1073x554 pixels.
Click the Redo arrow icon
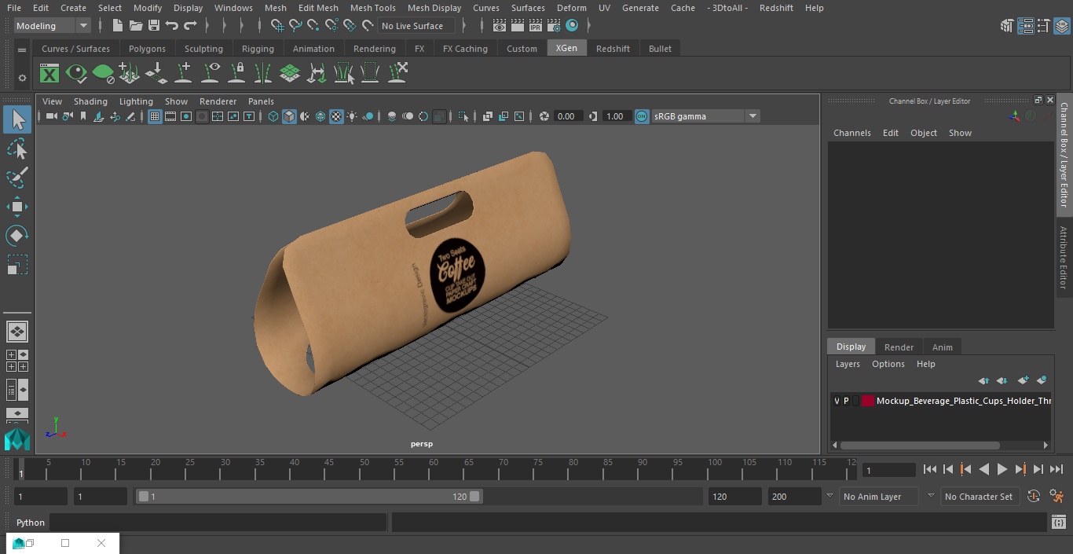click(190, 26)
